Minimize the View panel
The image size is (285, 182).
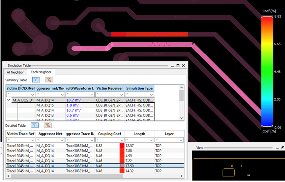point(277,148)
